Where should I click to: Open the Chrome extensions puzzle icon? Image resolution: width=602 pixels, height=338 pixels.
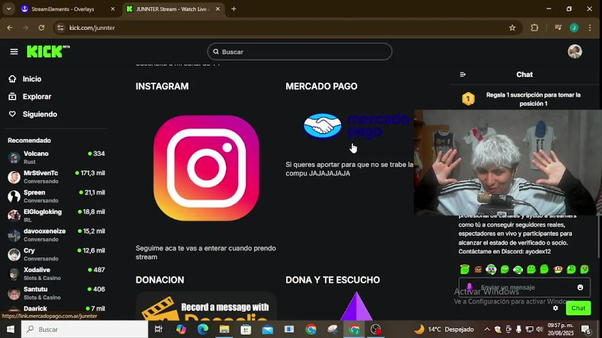click(x=535, y=28)
